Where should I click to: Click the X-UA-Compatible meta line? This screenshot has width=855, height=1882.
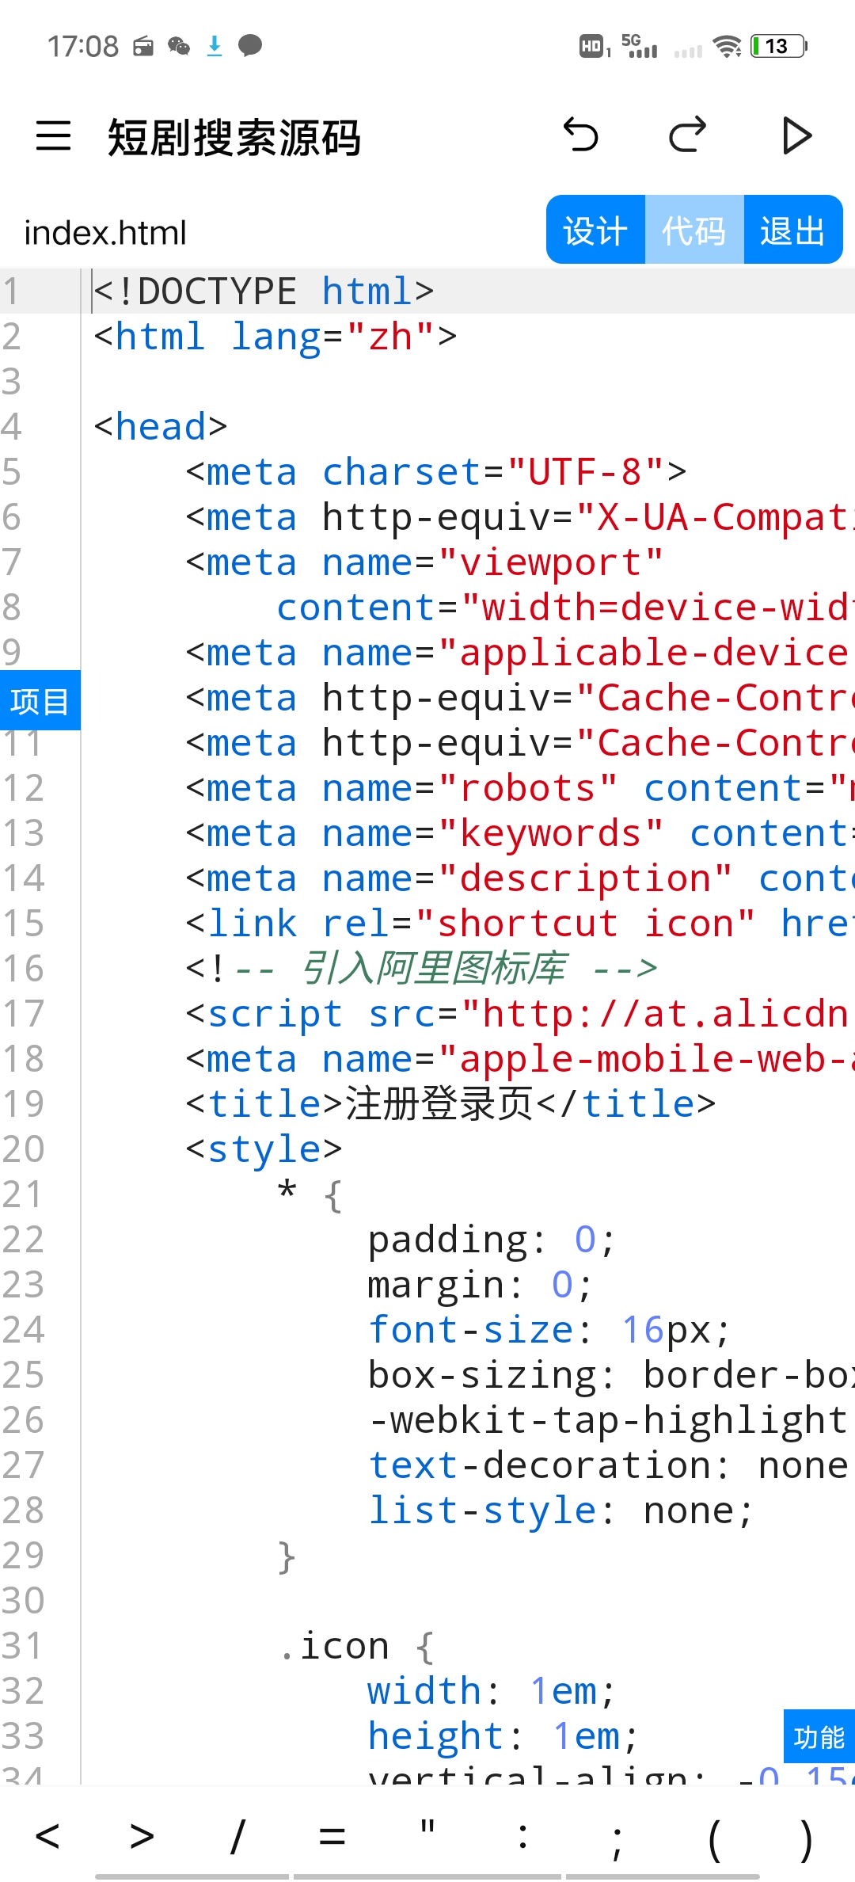pyautogui.click(x=520, y=517)
